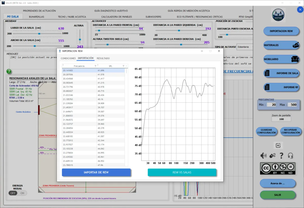Sort by the Frecuencia column header
The image size is (304, 208).
[x=79, y=66]
